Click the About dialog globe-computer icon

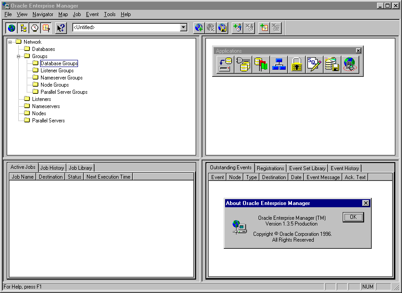[239, 227]
